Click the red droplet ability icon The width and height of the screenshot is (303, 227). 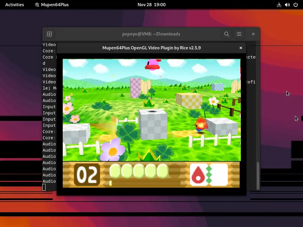tap(198, 175)
